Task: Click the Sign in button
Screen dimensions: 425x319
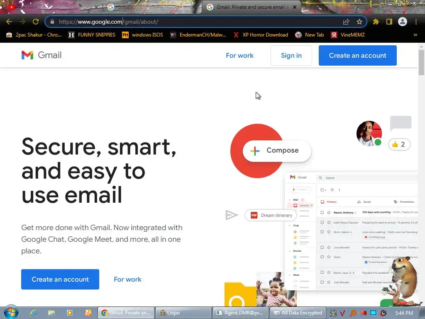Action: tap(291, 55)
